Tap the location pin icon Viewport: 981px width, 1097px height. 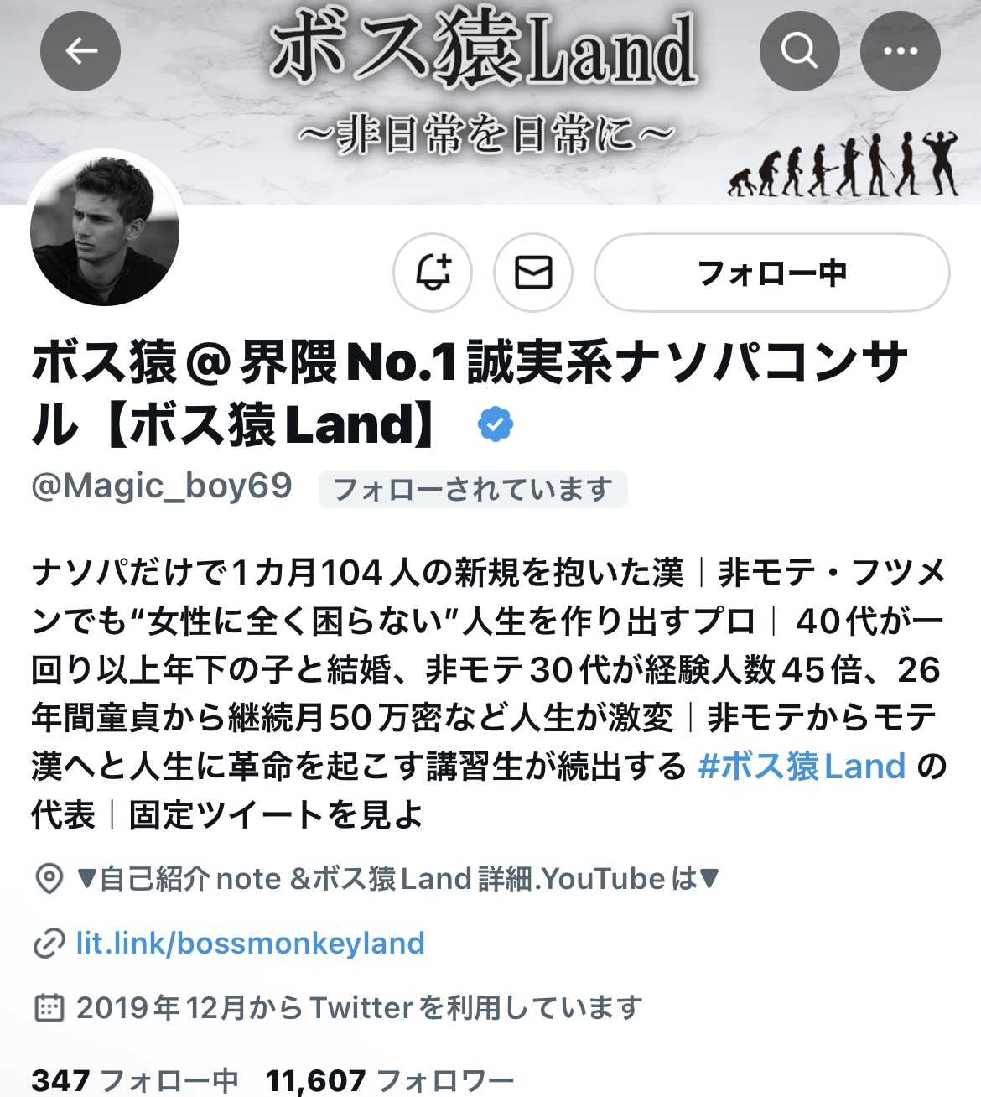49,879
